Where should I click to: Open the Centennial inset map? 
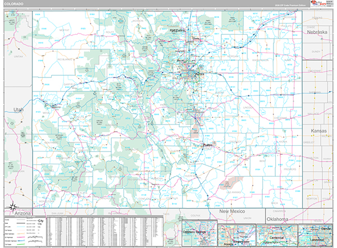click(x=277, y=235)
